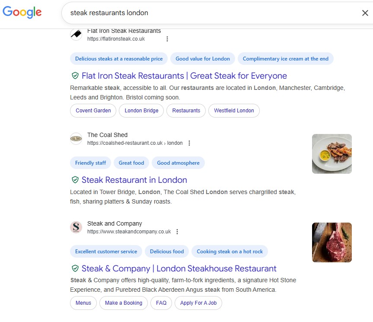The height and width of the screenshot is (322, 373).
Task: Click the Steak and Company favicon
Action: pos(76,227)
